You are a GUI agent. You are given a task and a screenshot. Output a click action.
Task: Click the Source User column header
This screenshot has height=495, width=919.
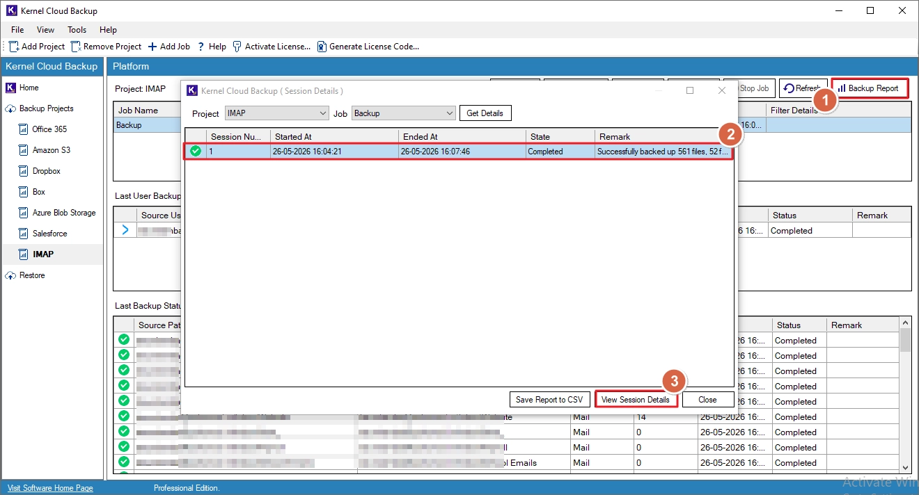tap(160, 216)
